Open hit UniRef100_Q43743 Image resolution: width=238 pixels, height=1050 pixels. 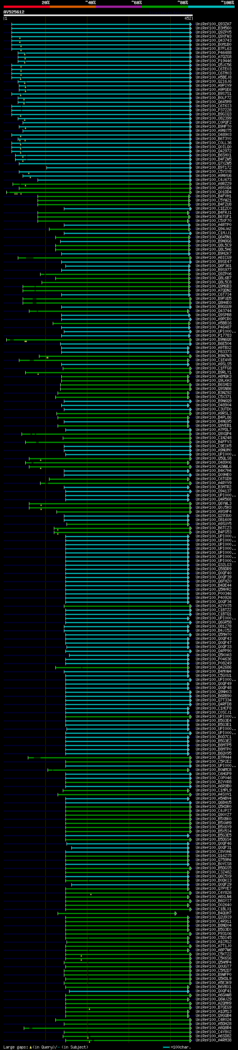click(213, 40)
